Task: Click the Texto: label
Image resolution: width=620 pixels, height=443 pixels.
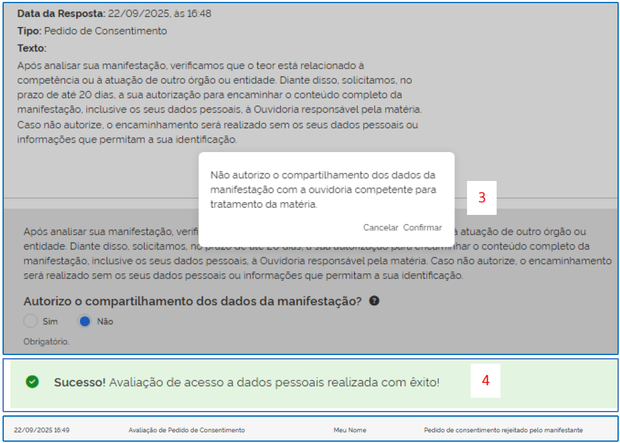Action: [32, 48]
